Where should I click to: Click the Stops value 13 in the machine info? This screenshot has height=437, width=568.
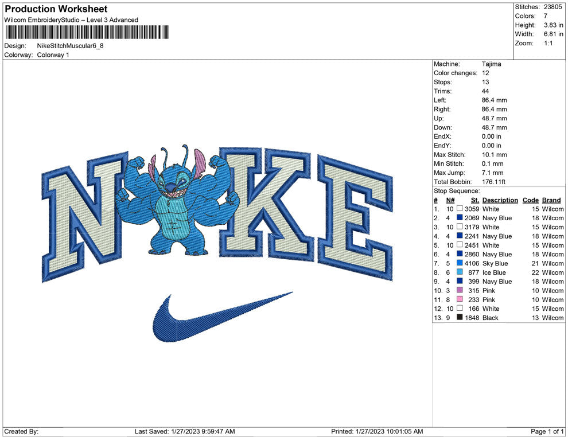click(x=485, y=82)
